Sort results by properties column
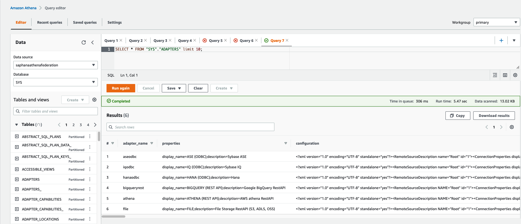Image resolution: width=521 pixels, height=224 pixels. pyautogui.click(x=286, y=143)
